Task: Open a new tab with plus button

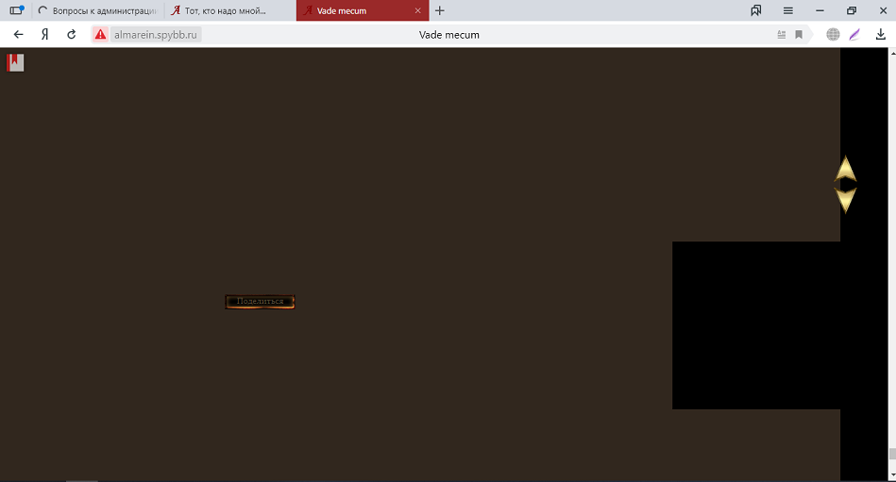Action: click(439, 10)
